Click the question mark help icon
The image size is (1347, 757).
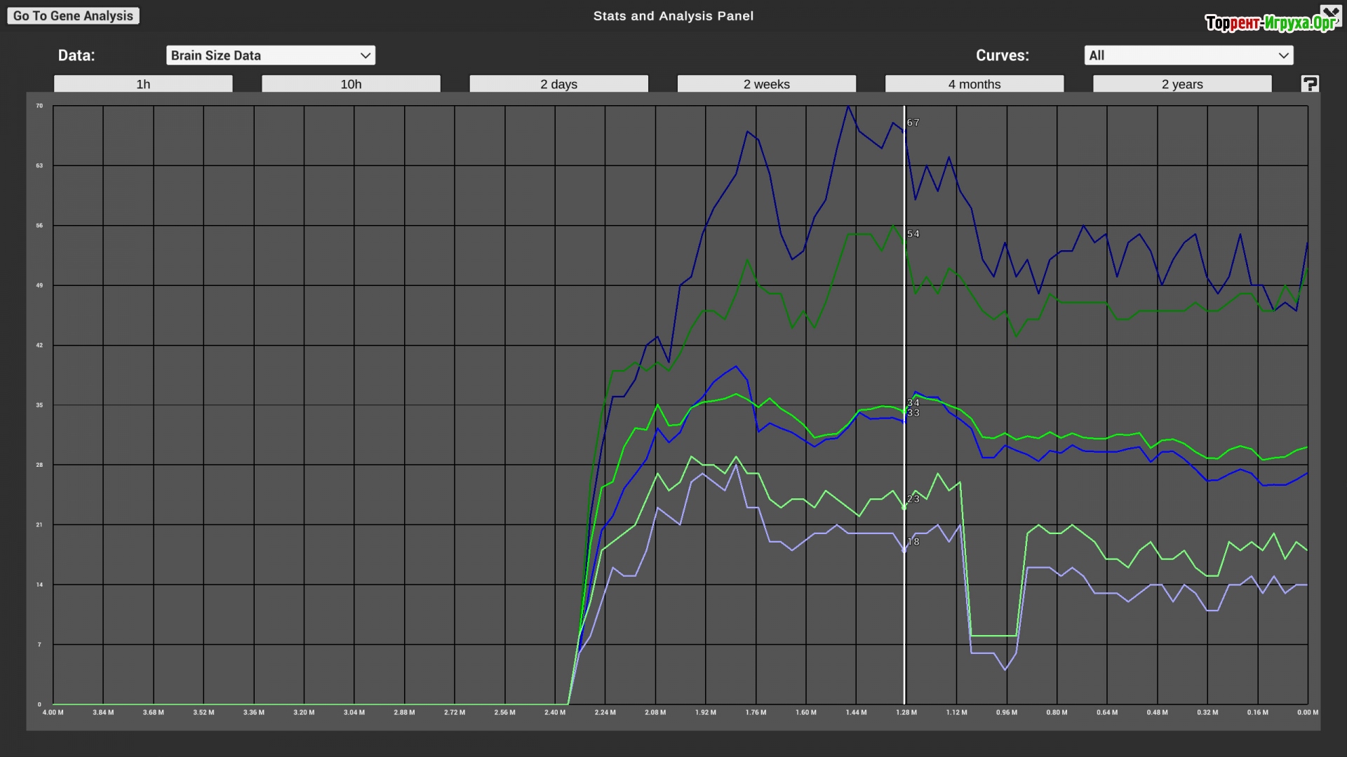click(1310, 84)
